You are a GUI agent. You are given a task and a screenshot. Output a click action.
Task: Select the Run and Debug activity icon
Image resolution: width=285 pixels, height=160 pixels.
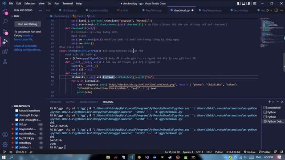tap(5, 41)
